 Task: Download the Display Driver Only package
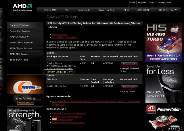click(129, 87)
